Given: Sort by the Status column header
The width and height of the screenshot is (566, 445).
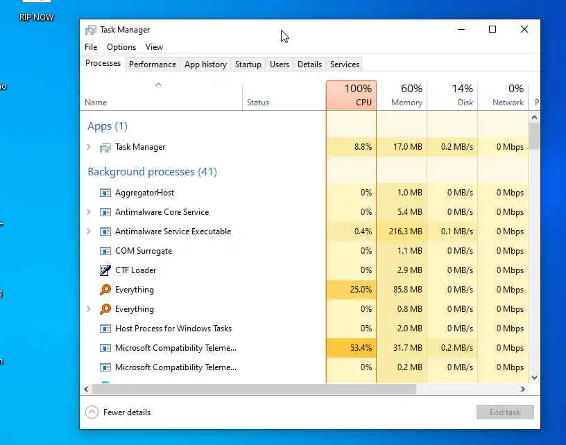Looking at the screenshot, I should (x=284, y=95).
